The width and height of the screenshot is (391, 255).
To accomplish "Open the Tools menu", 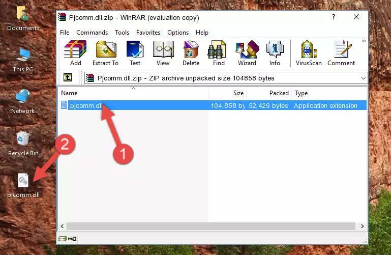I will click(x=122, y=33).
